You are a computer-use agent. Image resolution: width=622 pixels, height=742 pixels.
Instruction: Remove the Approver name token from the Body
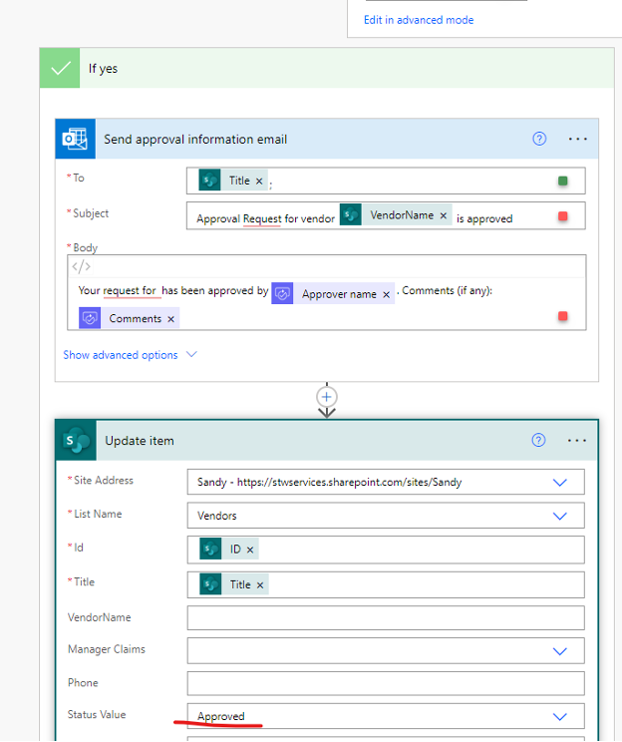point(386,294)
